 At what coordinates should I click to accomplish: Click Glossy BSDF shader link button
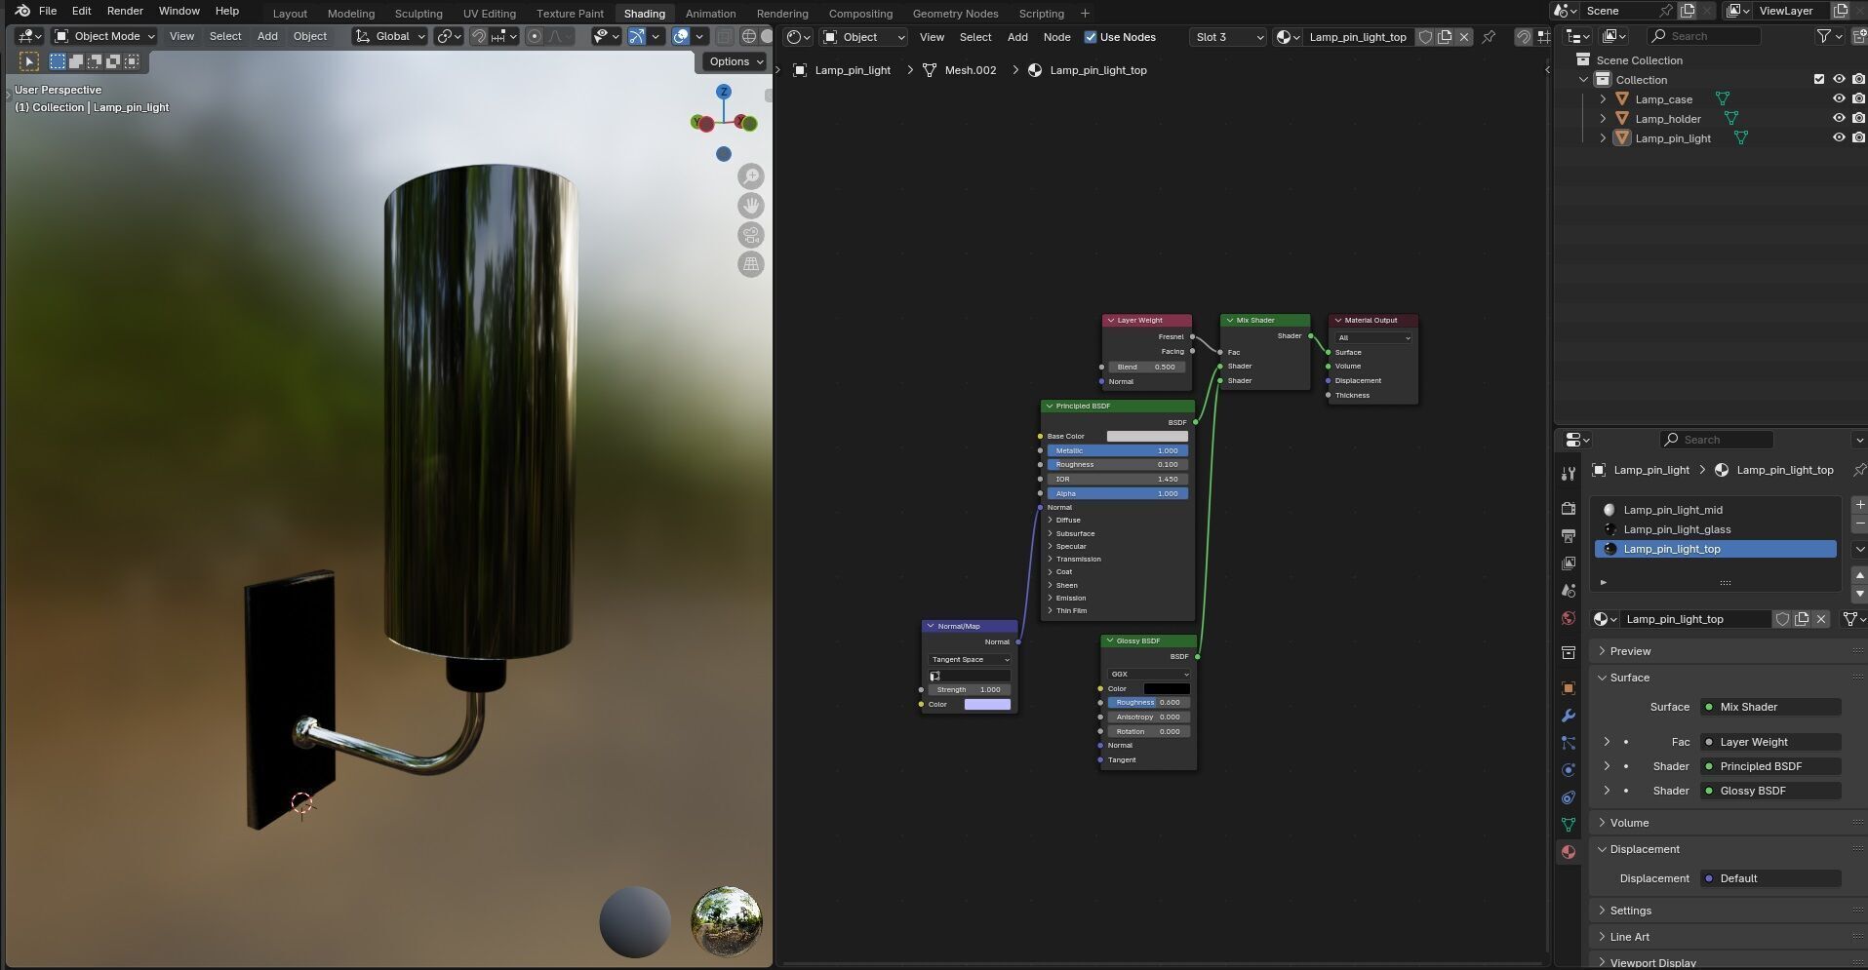click(x=1770, y=791)
